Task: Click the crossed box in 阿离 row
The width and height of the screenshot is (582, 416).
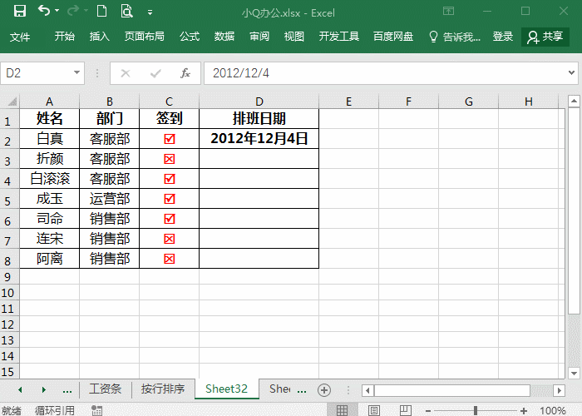Action: click(x=170, y=259)
